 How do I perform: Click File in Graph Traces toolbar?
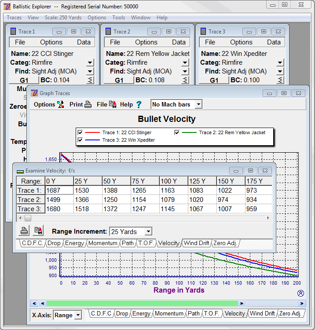pos(106,104)
